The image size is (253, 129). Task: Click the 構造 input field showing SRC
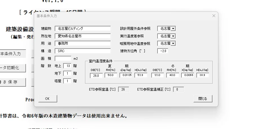pyautogui.click(x=83, y=51)
